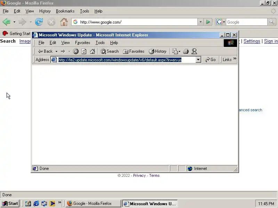This screenshot has height=208, width=278.
Task: Click Windows Start button
Action: pyautogui.click(x=10, y=203)
